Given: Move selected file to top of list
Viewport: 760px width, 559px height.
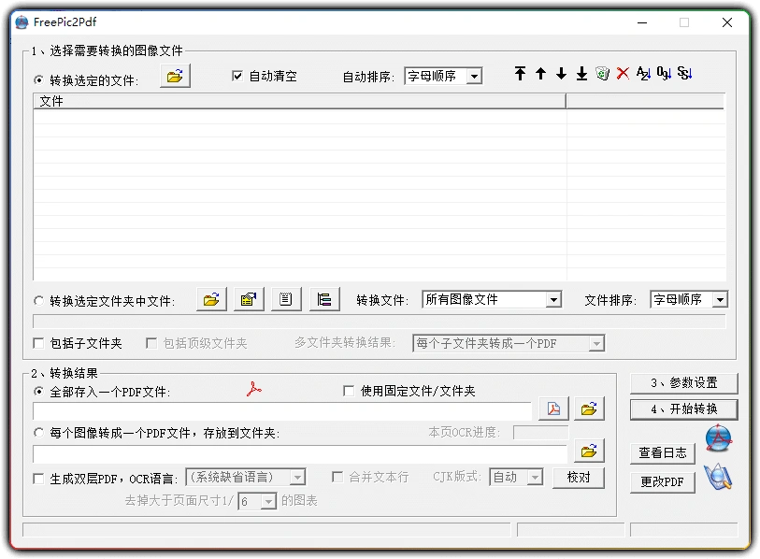Looking at the screenshot, I should coord(521,73).
